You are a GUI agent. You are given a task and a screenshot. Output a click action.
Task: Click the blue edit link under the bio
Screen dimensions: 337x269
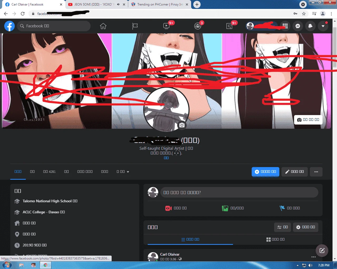click(166, 158)
